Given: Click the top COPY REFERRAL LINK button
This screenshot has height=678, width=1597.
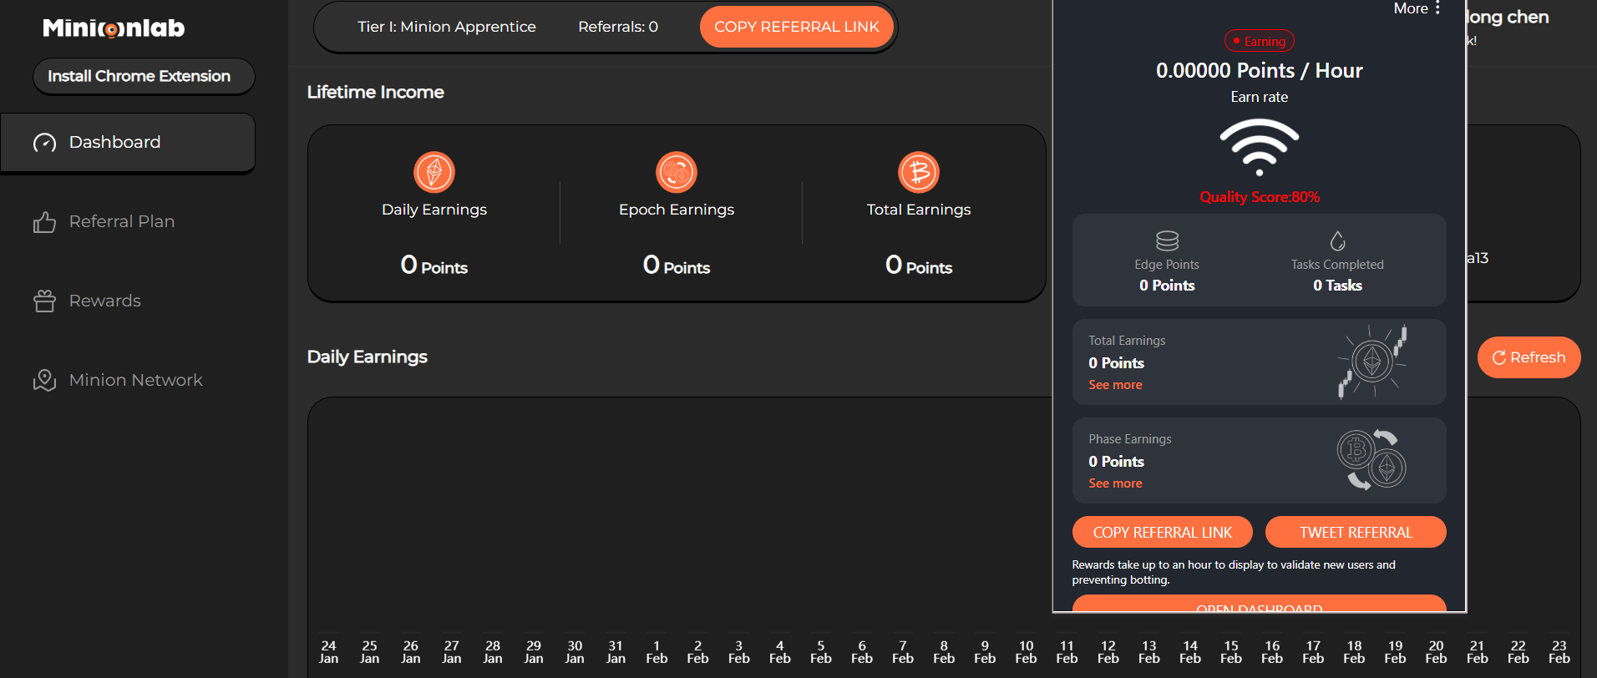Looking at the screenshot, I should [797, 27].
